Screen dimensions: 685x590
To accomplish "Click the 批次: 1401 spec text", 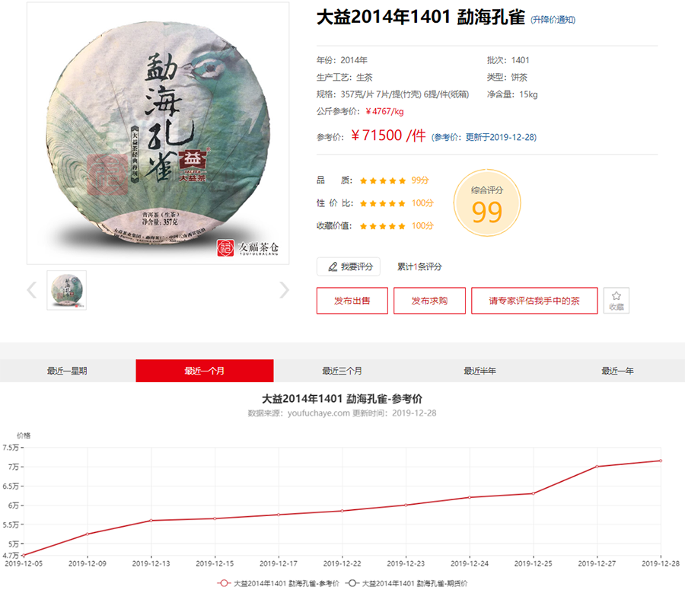I will [508, 60].
